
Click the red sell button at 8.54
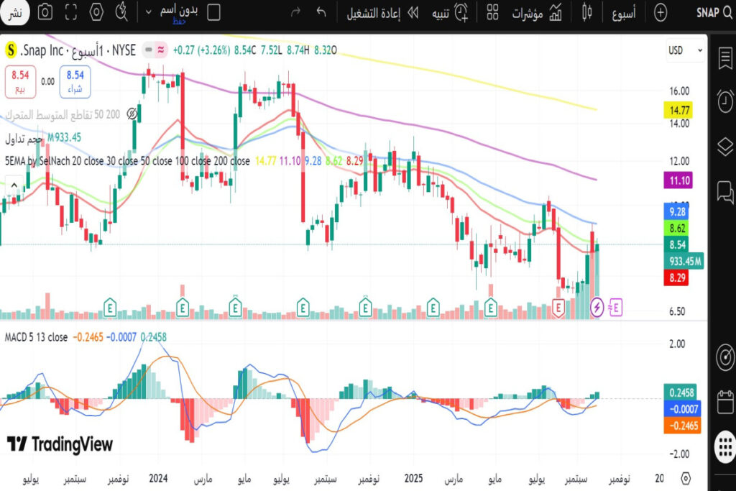pos(19,81)
